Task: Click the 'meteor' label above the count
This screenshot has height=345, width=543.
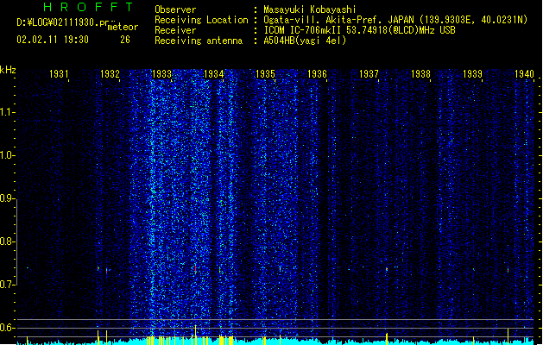Action: click(123, 27)
